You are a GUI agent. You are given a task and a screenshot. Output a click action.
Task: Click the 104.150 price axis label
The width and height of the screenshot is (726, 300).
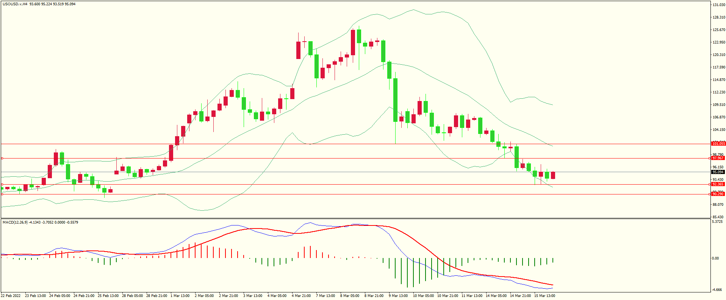point(719,130)
